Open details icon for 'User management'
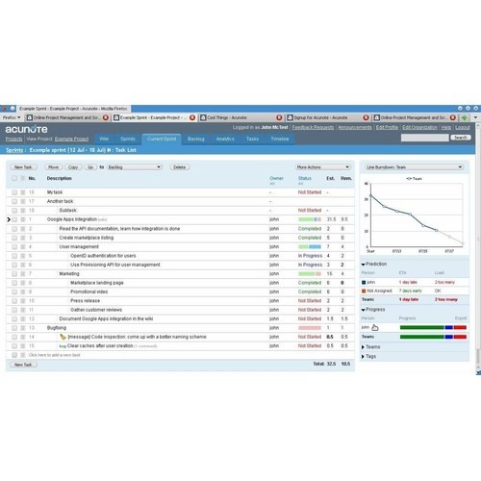This screenshot has width=481, height=481. tap(23, 247)
